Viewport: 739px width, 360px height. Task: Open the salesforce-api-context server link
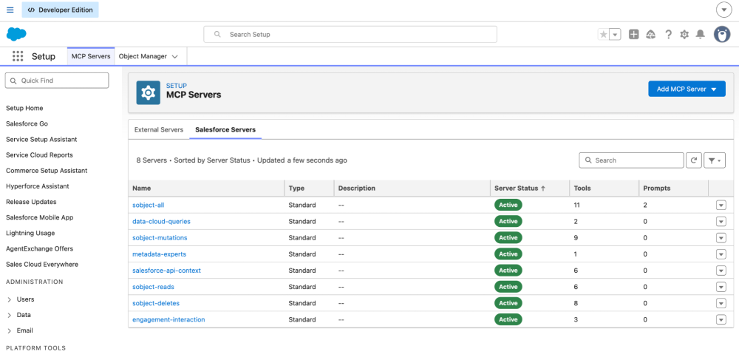click(167, 271)
